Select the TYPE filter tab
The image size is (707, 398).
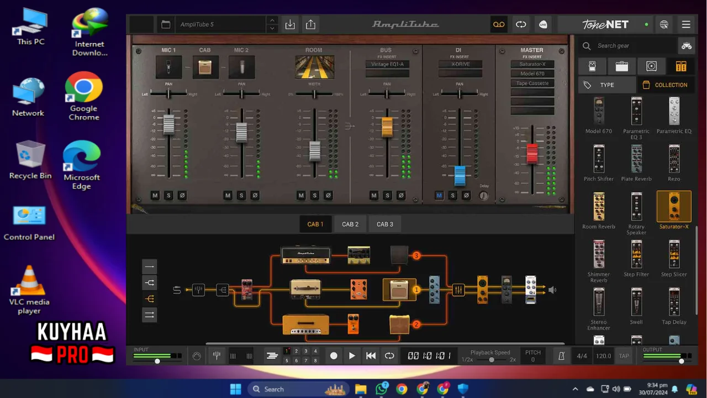pos(607,85)
